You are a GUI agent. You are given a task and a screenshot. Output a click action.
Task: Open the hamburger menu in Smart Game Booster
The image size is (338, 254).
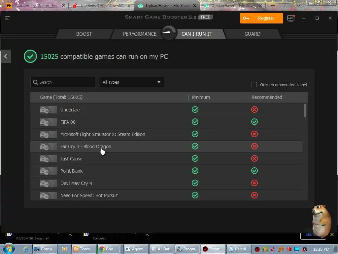point(8,18)
